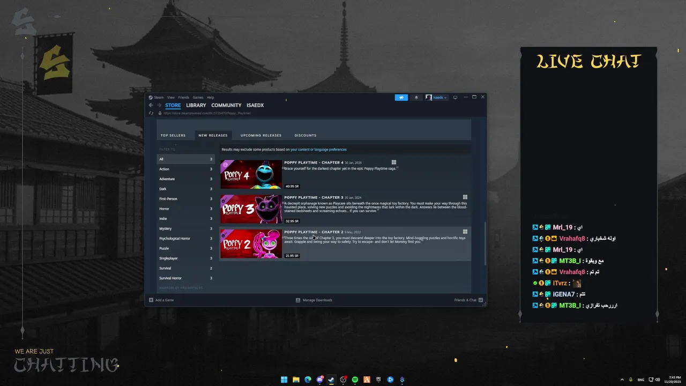Open Poppy Playtime Chapter 4 thumbnail

(251, 174)
